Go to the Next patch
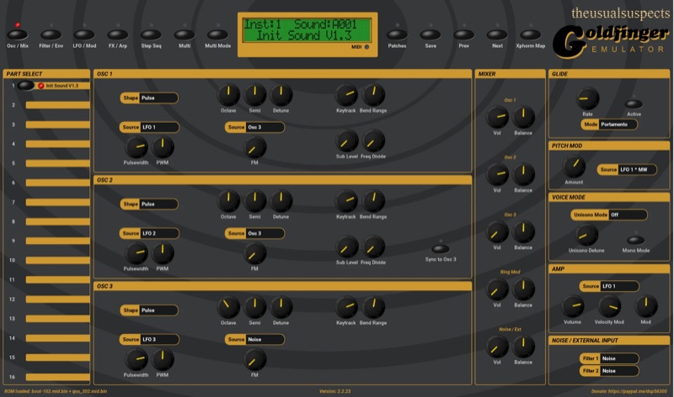 click(497, 34)
